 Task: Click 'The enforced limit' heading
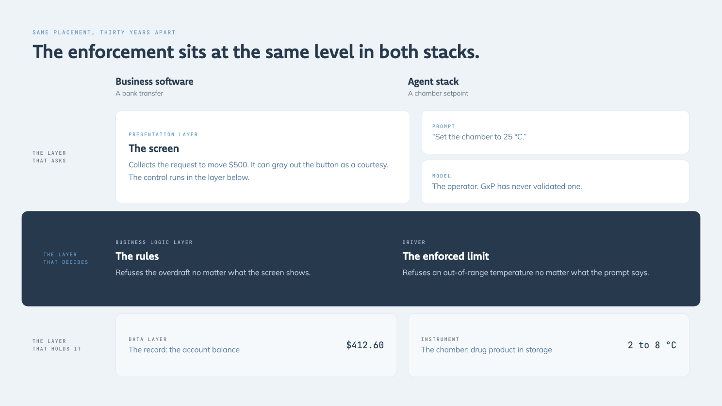click(x=446, y=256)
